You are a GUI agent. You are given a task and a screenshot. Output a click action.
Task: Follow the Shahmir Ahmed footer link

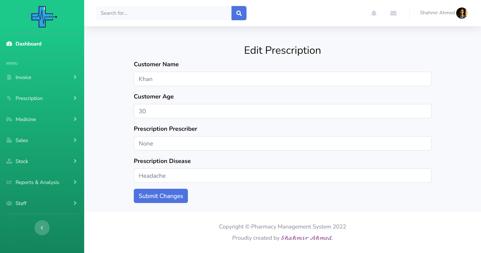[306, 238]
